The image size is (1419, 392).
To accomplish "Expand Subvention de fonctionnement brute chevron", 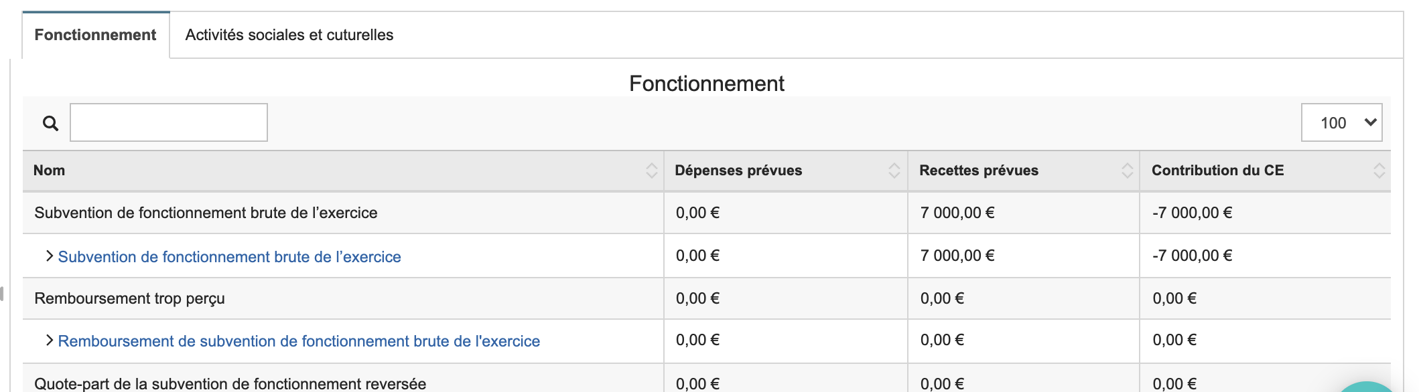I will click(x=49, y=256).
